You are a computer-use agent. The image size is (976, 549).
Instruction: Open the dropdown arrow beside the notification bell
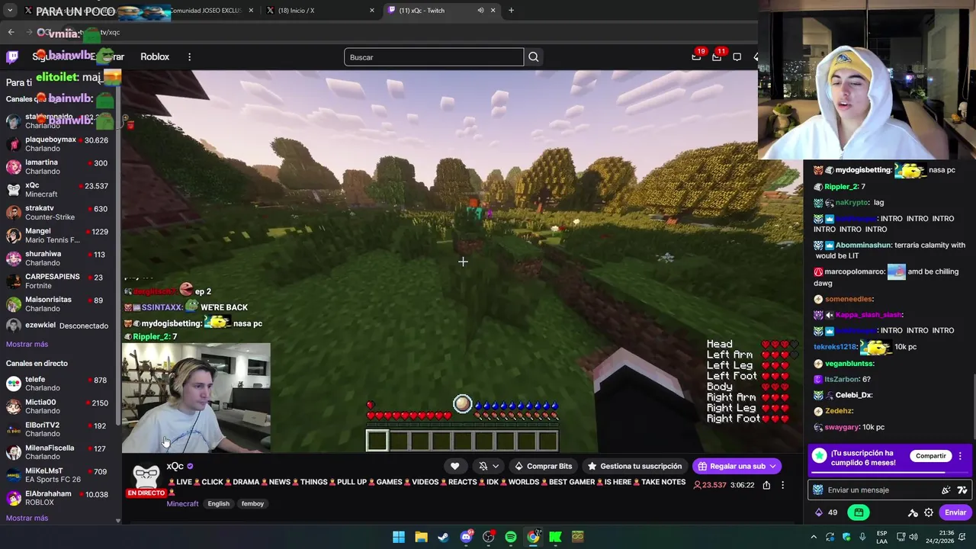pos(496,466)
